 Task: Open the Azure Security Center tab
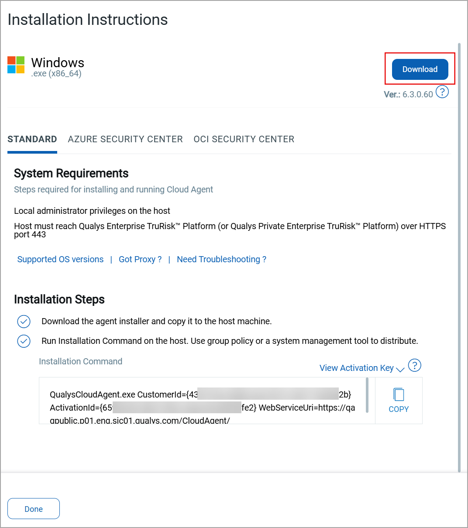(125, 139)
